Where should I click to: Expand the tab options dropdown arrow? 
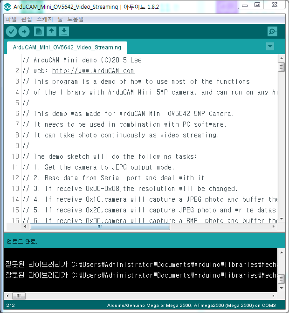pyautogui.click(x=270, y=47)
